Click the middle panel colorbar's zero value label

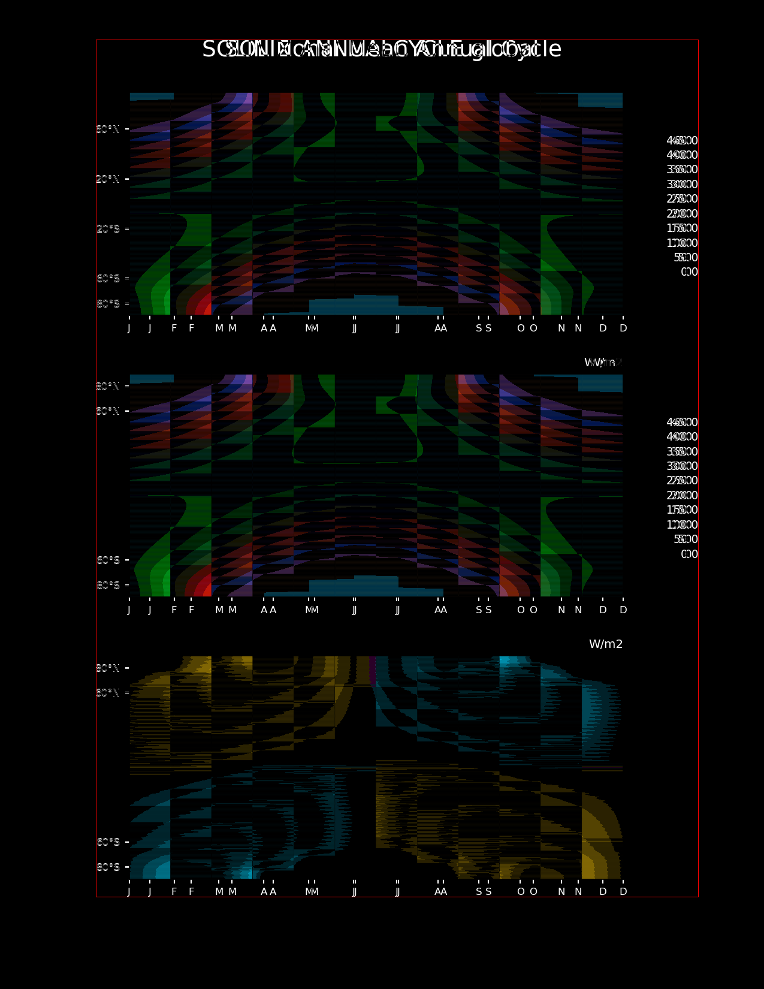[690, 554]
